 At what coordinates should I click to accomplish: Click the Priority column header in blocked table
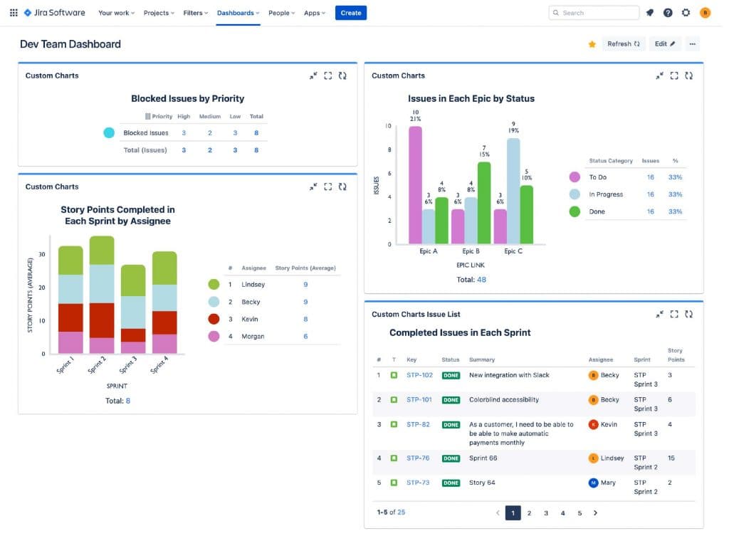pyautogui.click(x=159, y=116)
